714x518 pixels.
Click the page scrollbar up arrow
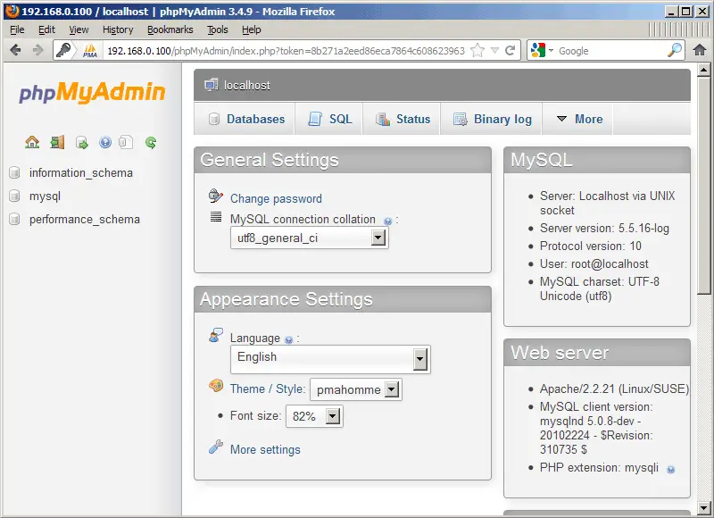704,70
